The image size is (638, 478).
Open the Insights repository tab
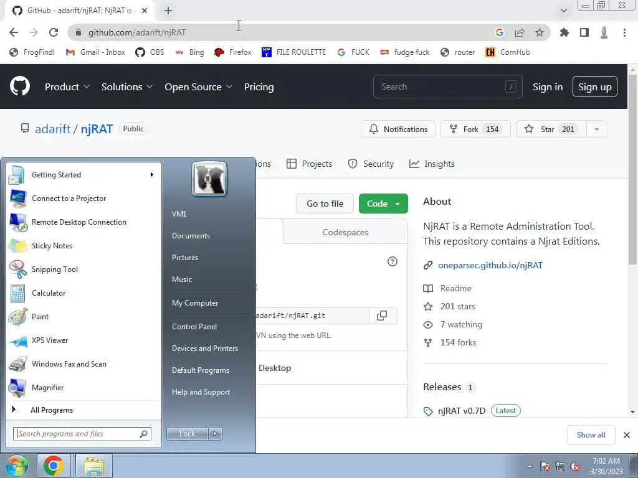click(x=432, y=164)
